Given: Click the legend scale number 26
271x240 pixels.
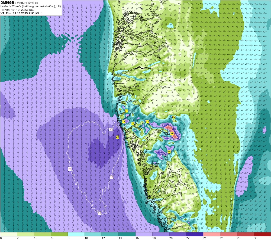Looking at the screenshot, I should pyautogui.click(x=222, y=238).
